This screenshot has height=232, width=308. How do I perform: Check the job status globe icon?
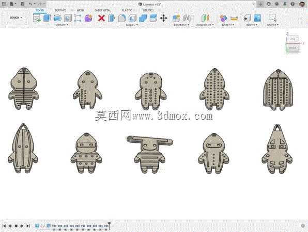276,4
